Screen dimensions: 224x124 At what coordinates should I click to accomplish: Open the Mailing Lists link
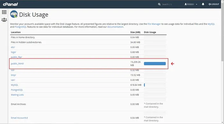click(x=17, y=95)
